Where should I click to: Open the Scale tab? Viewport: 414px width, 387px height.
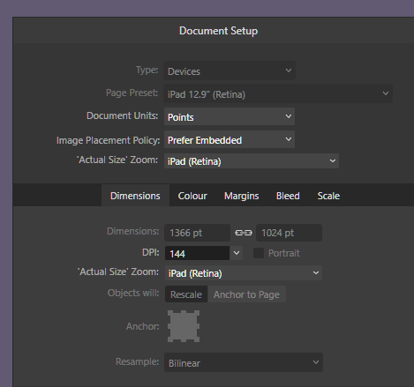click(328, 196)
